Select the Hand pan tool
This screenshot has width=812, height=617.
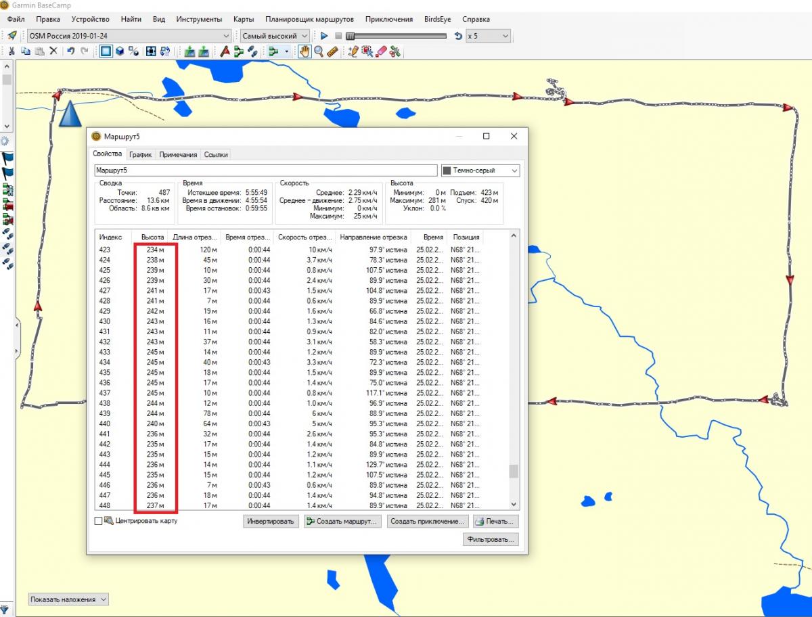click(304, 51)
